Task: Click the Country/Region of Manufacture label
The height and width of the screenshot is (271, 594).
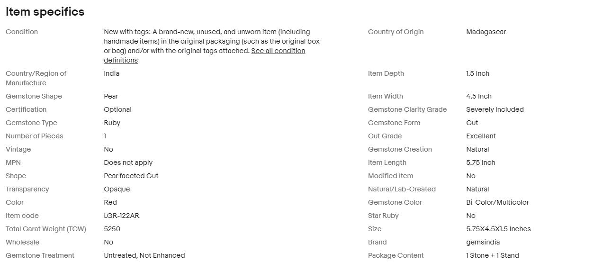Action: [36, 78]
